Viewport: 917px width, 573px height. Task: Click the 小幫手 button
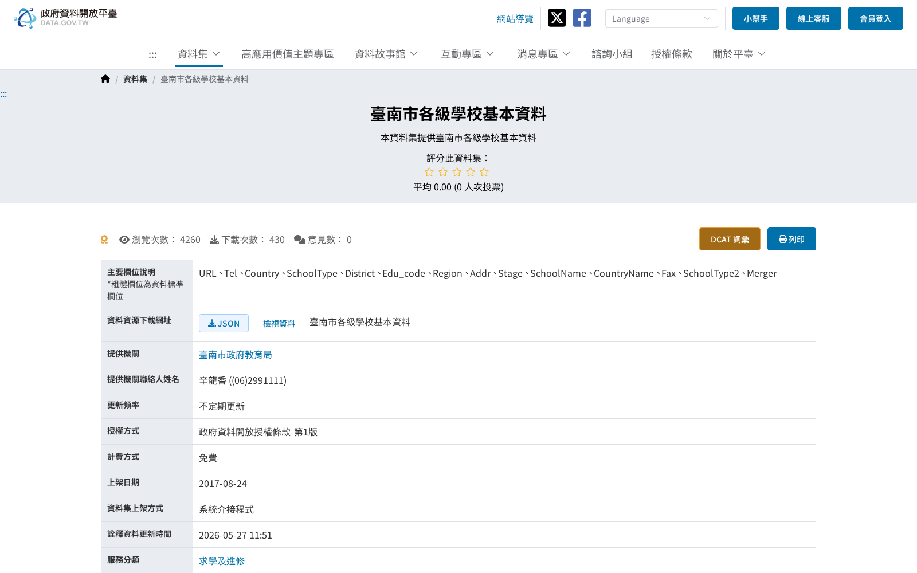click(x=756, y=18)
